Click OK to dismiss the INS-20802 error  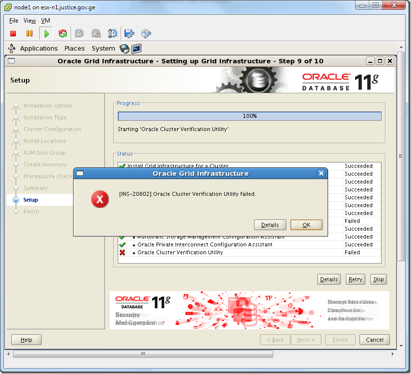[307, 224]
